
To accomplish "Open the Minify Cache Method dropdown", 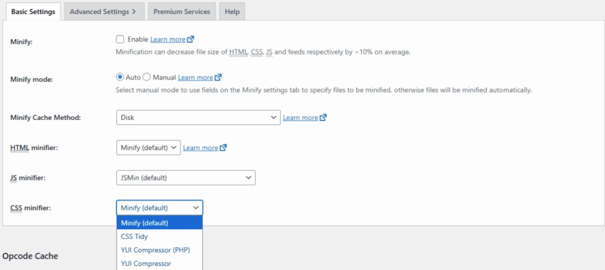I will point(198,117).
